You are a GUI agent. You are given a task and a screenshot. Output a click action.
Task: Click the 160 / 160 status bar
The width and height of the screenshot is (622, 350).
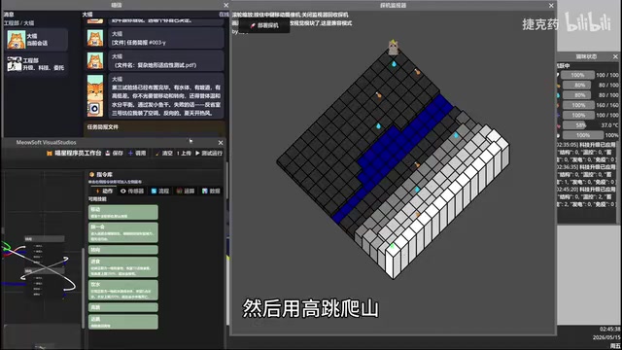coord(579,105)
